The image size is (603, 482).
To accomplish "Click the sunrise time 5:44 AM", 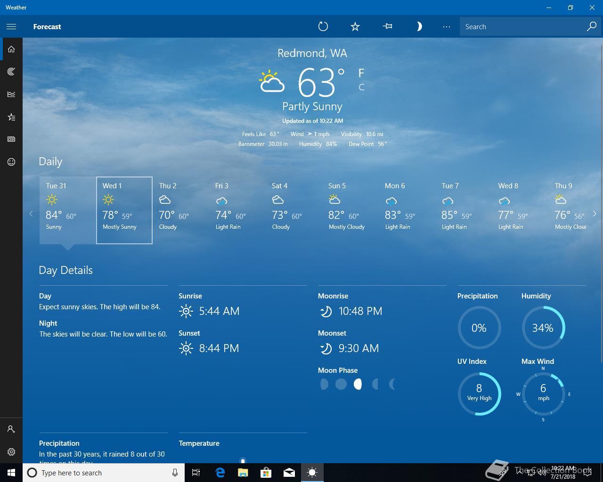I will pos(219,311).
